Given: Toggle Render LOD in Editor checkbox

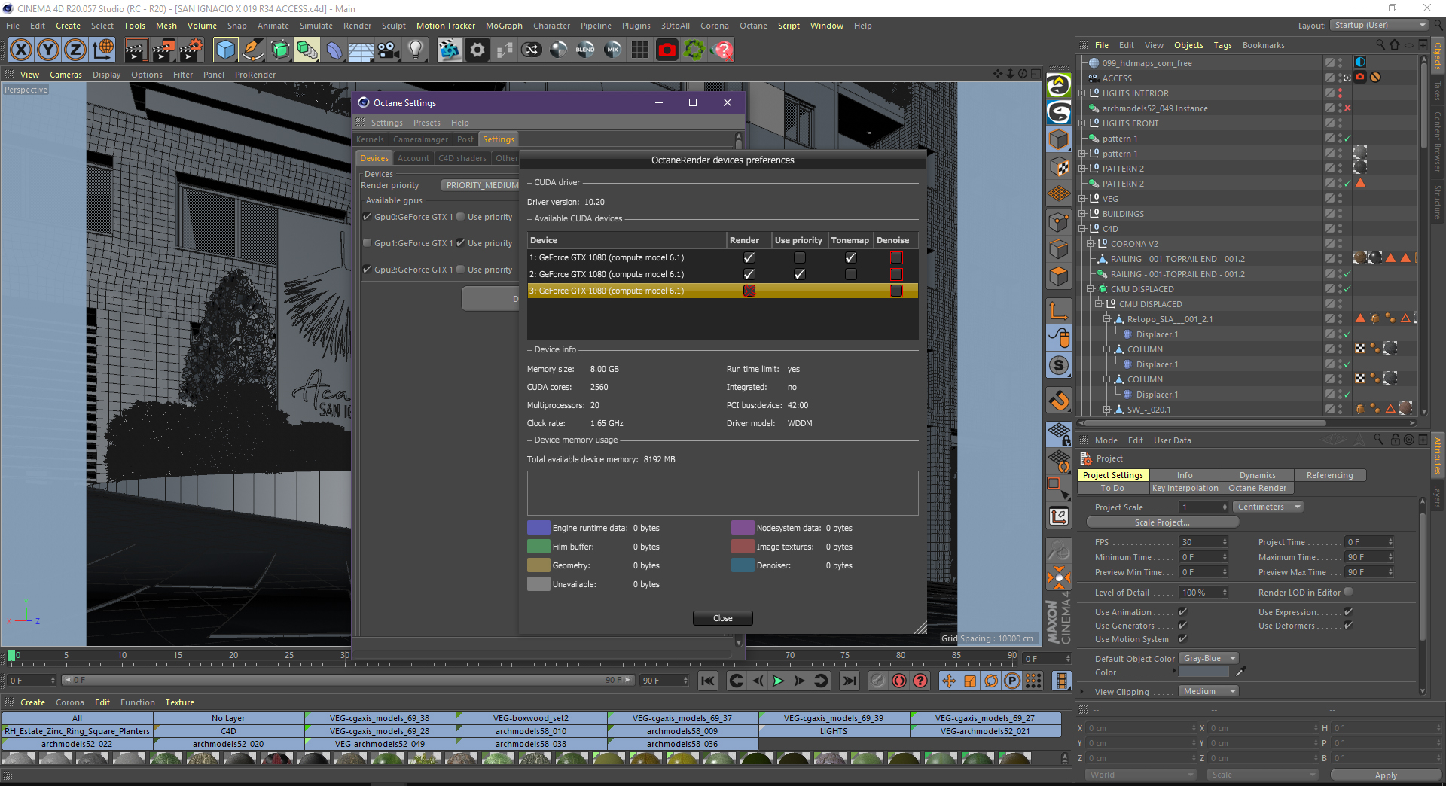Looking at the screenshot, I should (x=1348, y=592).
